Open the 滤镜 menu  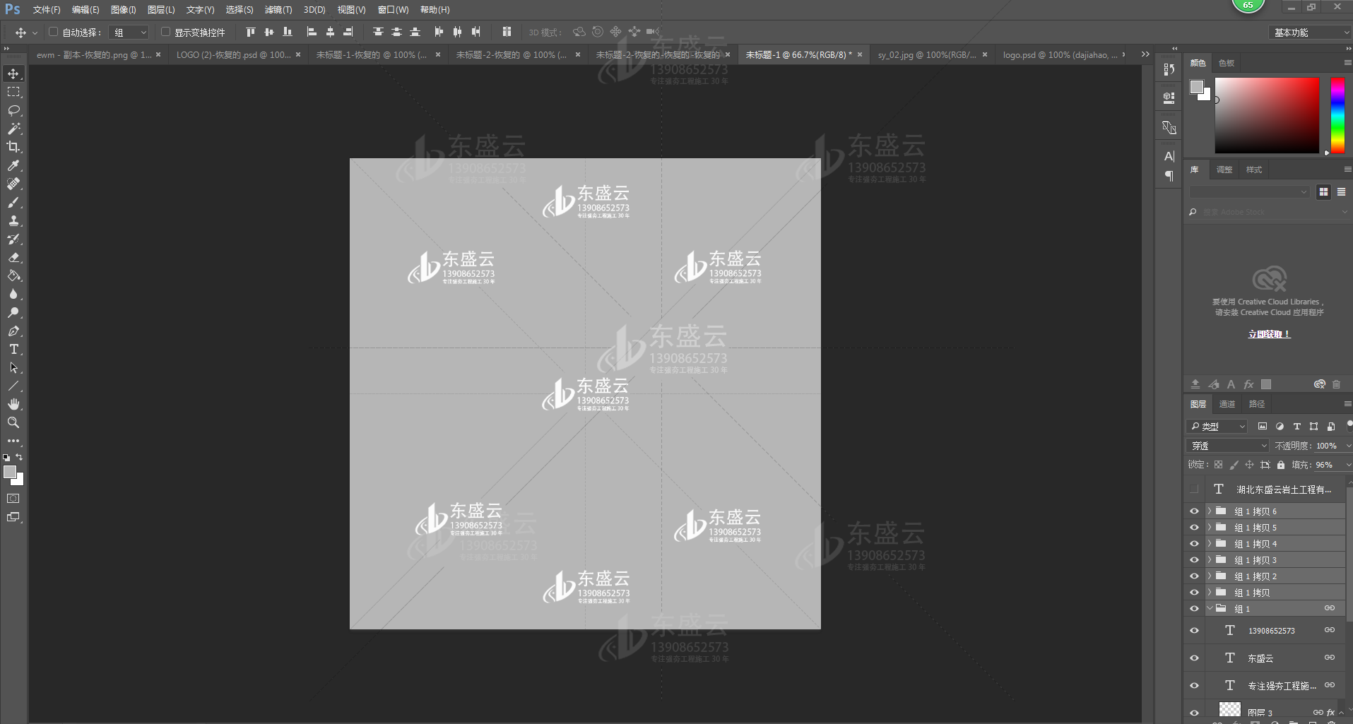(278, 9)
